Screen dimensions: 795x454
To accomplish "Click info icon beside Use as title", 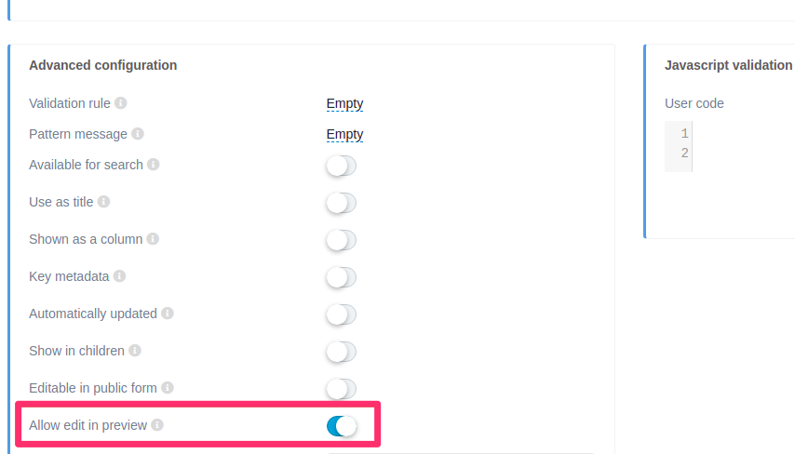I will pos(103,202).
